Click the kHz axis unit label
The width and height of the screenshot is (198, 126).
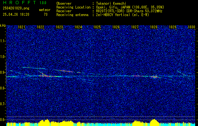[x=3, y=26]
